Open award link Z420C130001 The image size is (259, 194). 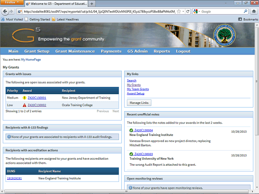37,98
